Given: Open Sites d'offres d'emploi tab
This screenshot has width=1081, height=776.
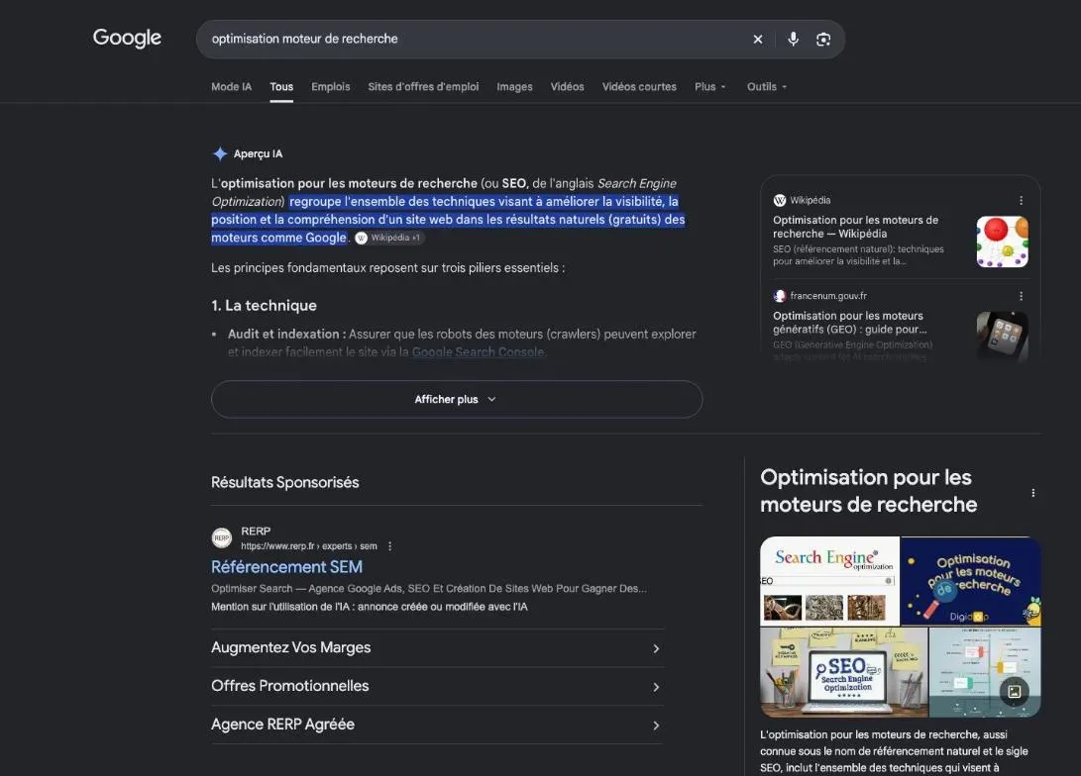Looking at the screenshot, I should 423,87.
